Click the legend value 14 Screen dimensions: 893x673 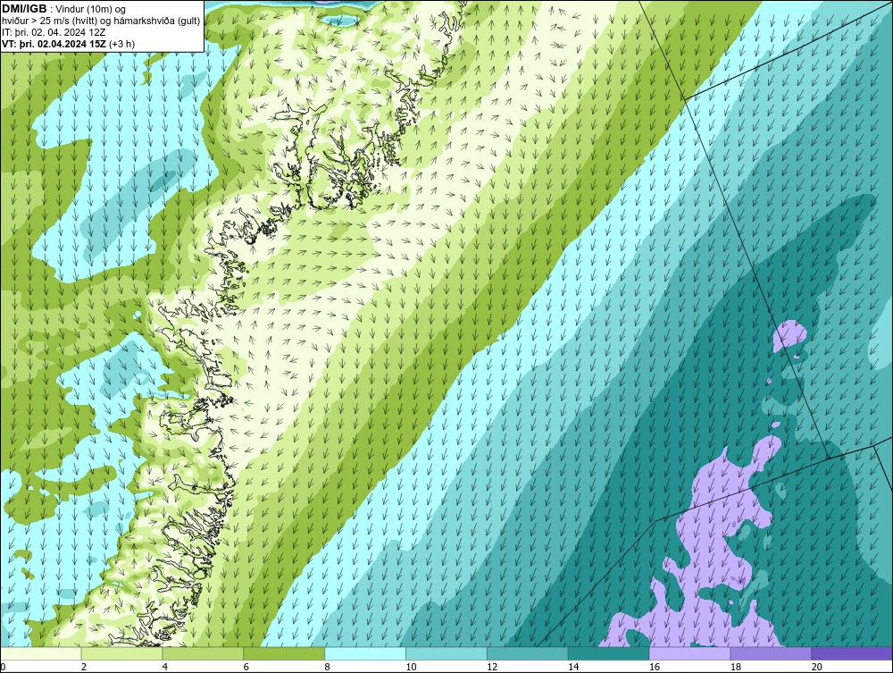pos(573,667)
